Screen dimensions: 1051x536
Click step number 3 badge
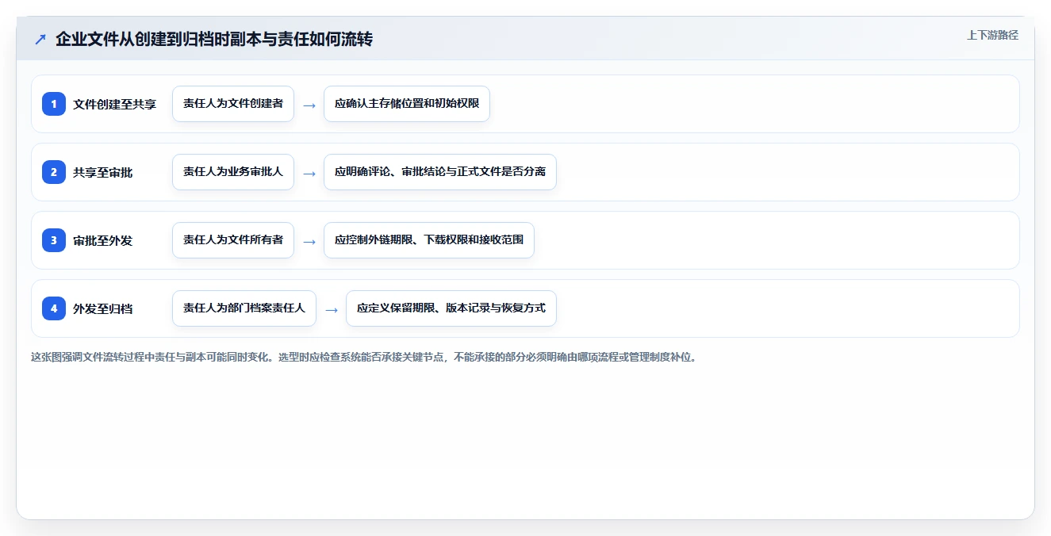coord(54,240)
